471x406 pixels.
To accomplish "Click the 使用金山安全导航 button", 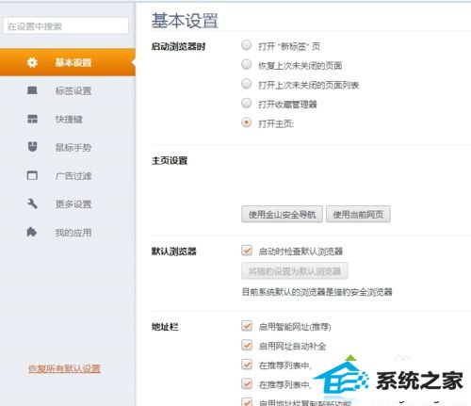I will (x=282, y=214).
